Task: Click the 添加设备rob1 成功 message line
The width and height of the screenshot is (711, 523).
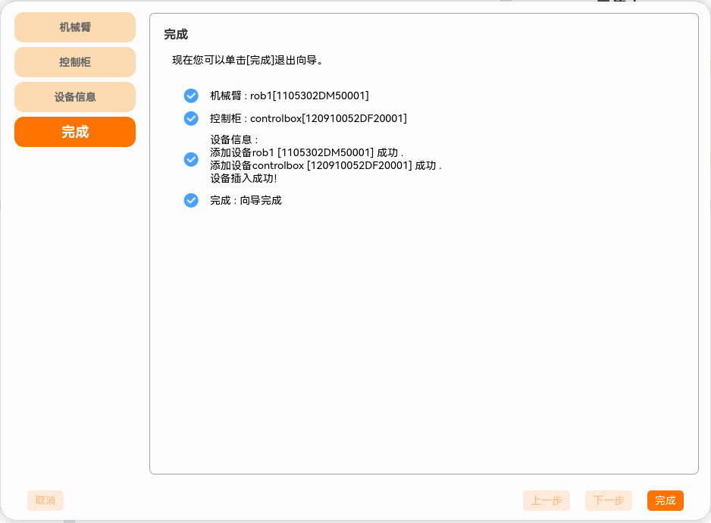Action: [306, 152]
